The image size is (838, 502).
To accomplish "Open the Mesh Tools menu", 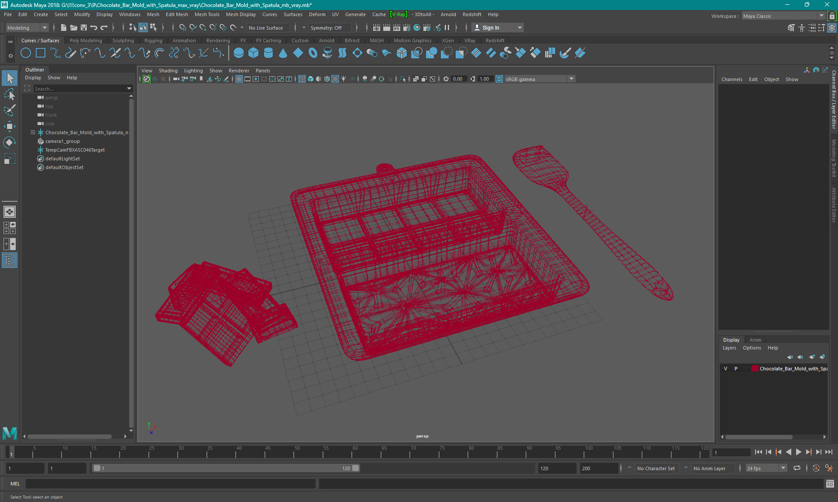I will click(207, 14).
